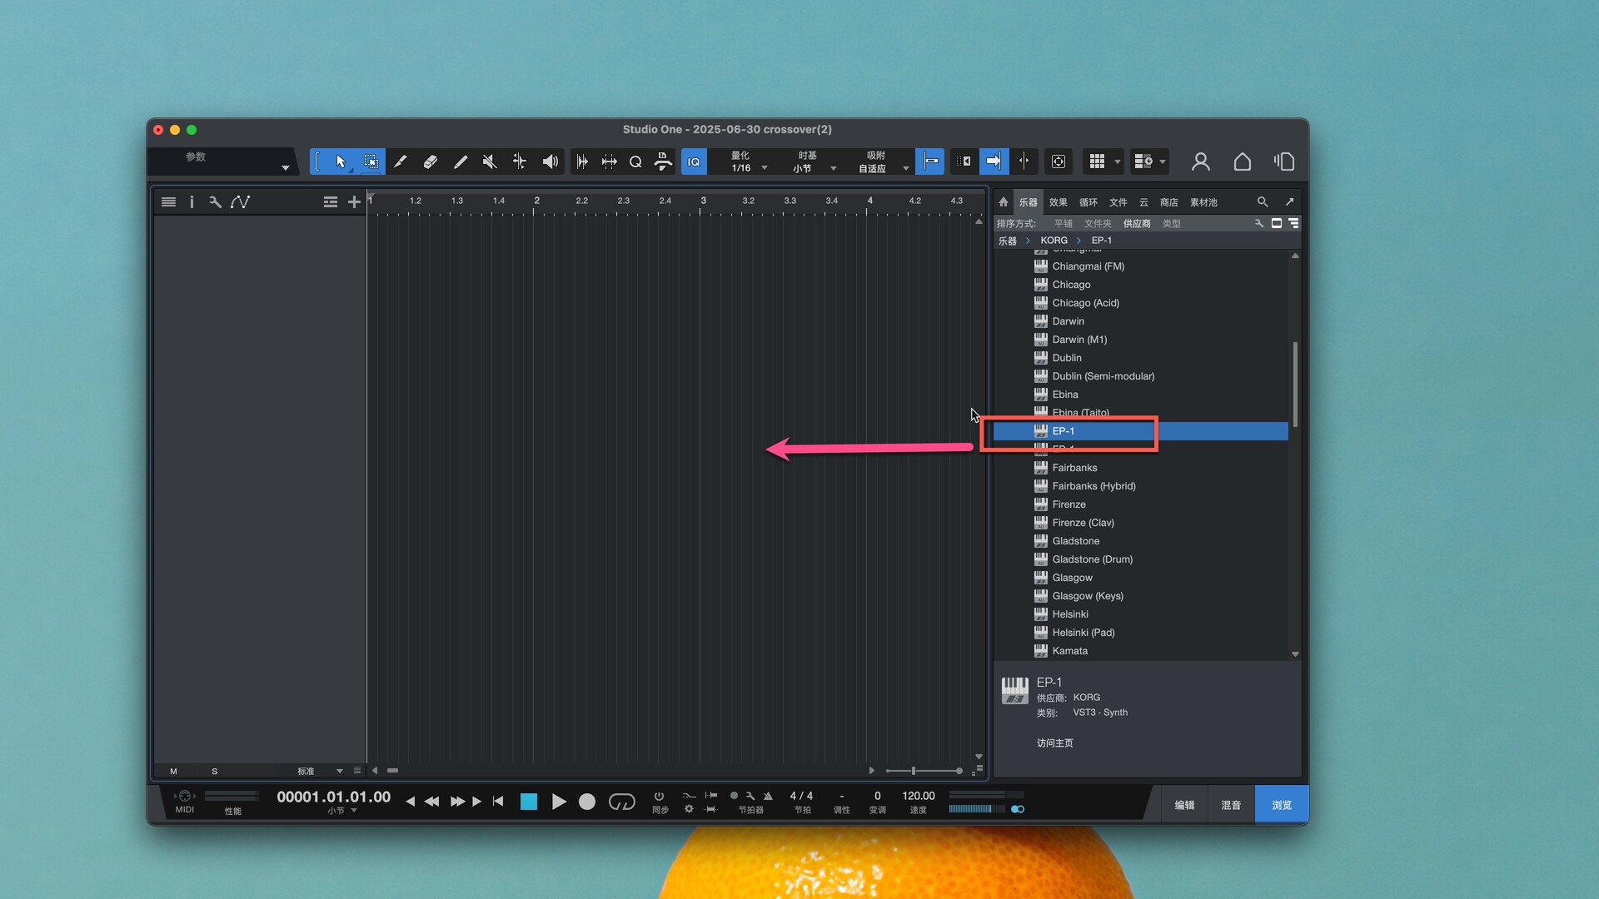Screen dimensions: 1599x899
Task: Show automation curve icon in track header
Action: [x=240, y=201]
